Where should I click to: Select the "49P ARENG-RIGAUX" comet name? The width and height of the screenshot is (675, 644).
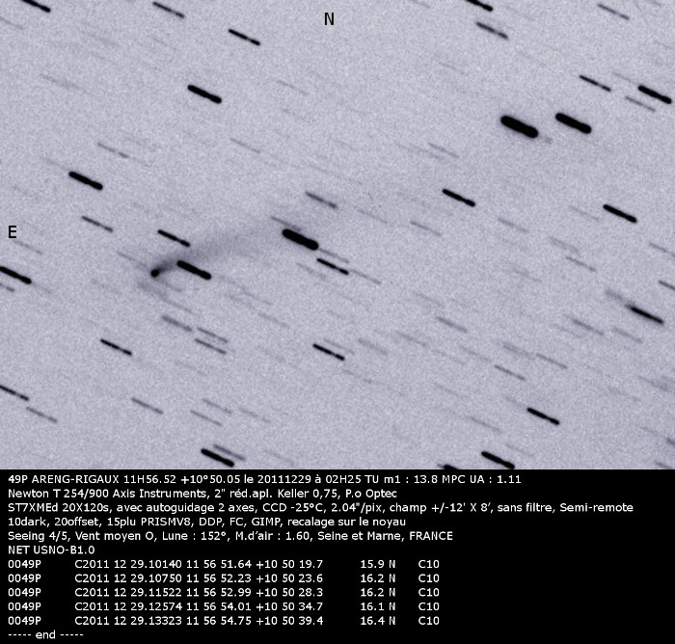64,479
